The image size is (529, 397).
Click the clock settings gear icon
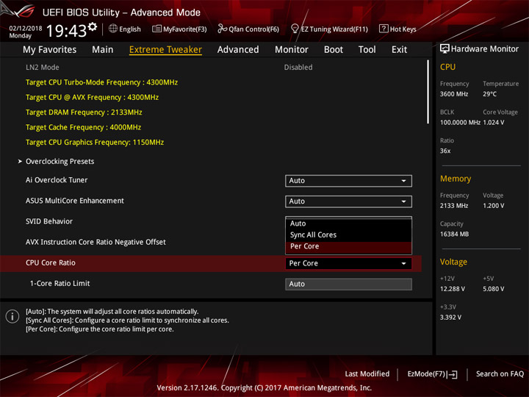coord(93,27)
